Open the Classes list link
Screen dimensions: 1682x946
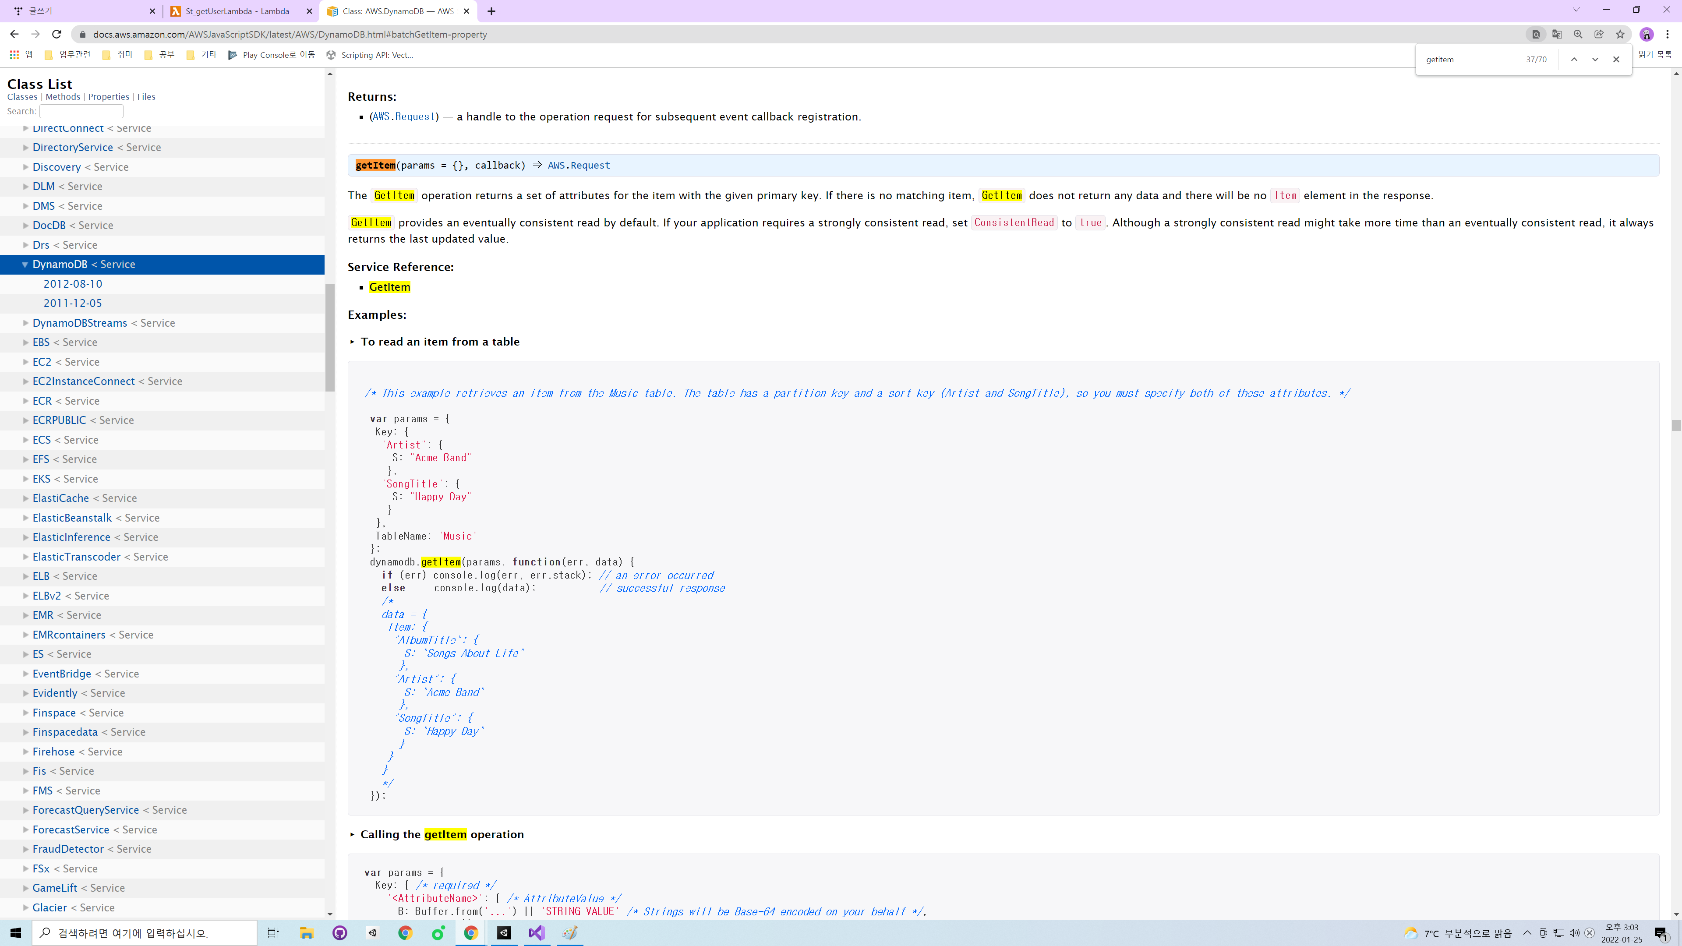pyautogui.click(x=22, y=97)
